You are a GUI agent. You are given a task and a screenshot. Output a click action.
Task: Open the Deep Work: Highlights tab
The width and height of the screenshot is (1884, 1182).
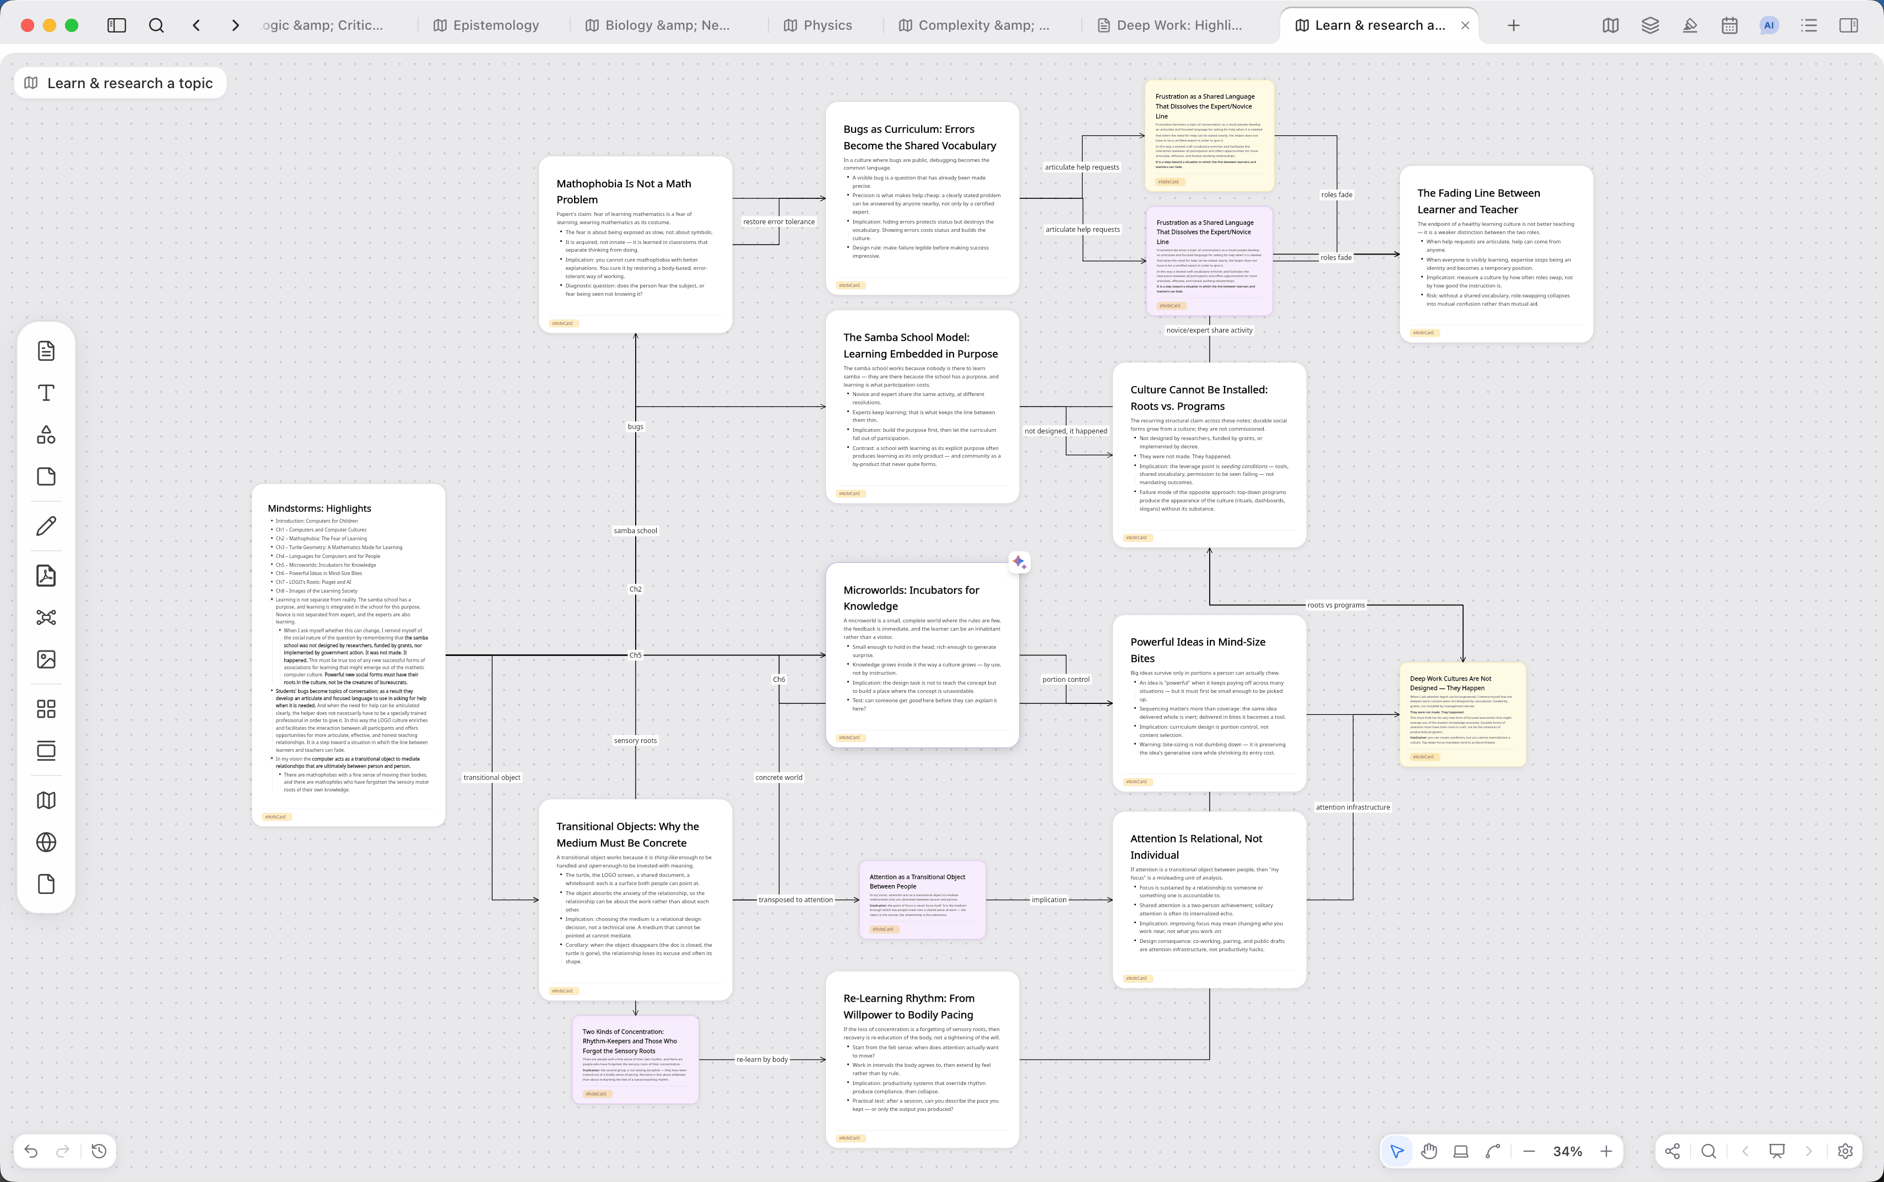1170,25
